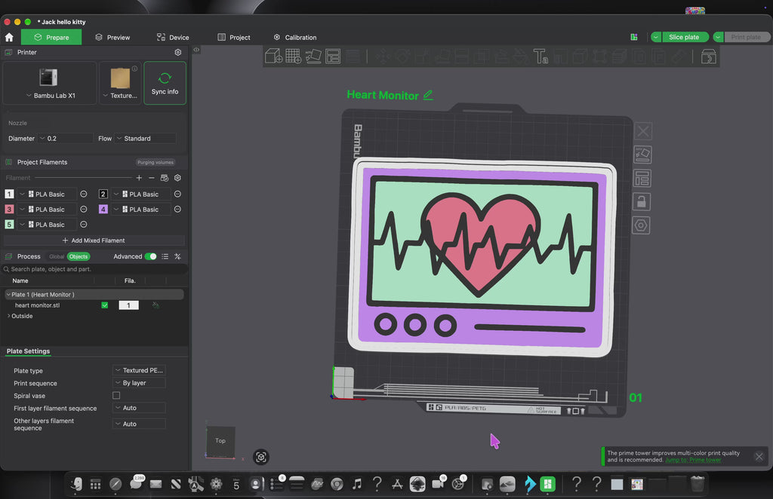Switch process scope to Global
The height and width of the screenshot is (499, 773).
[x=57, y=256]
